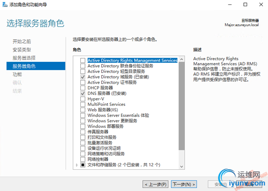
Task: Minimize the 添加角色和功能向导 window
Action: (x=230, y=5)
